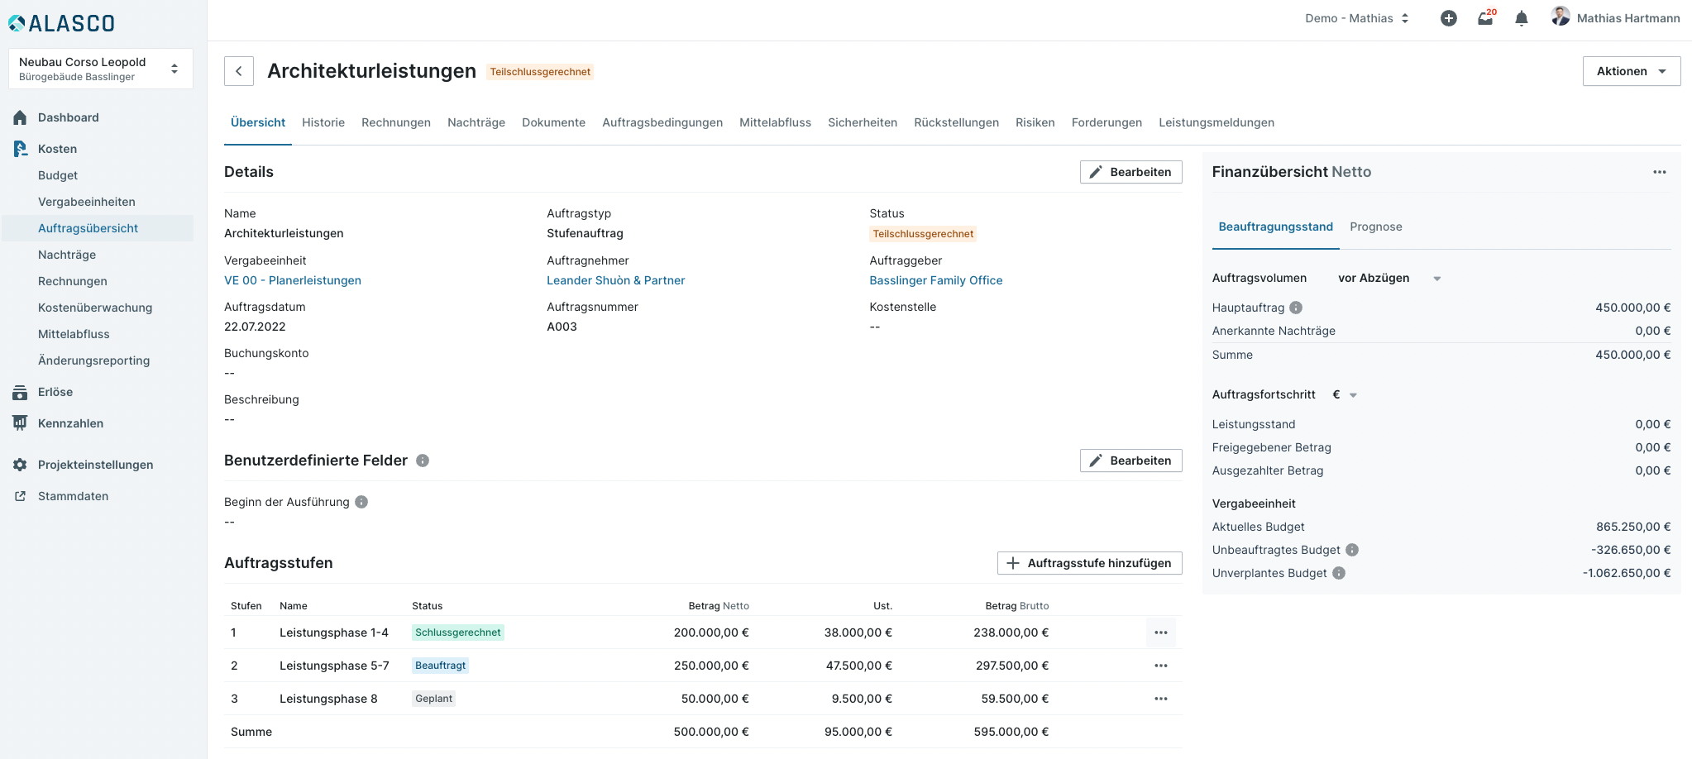Open Leander Shuòn & Partner link
Screen dimensions: 1692x759
tap(616, 280)
